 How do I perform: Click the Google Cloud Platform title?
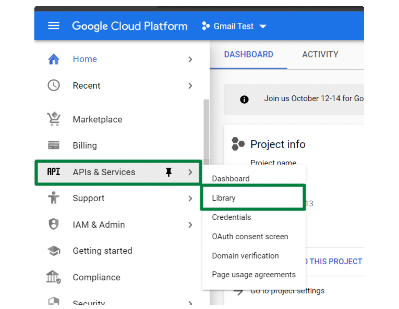(x=130, y=26)
